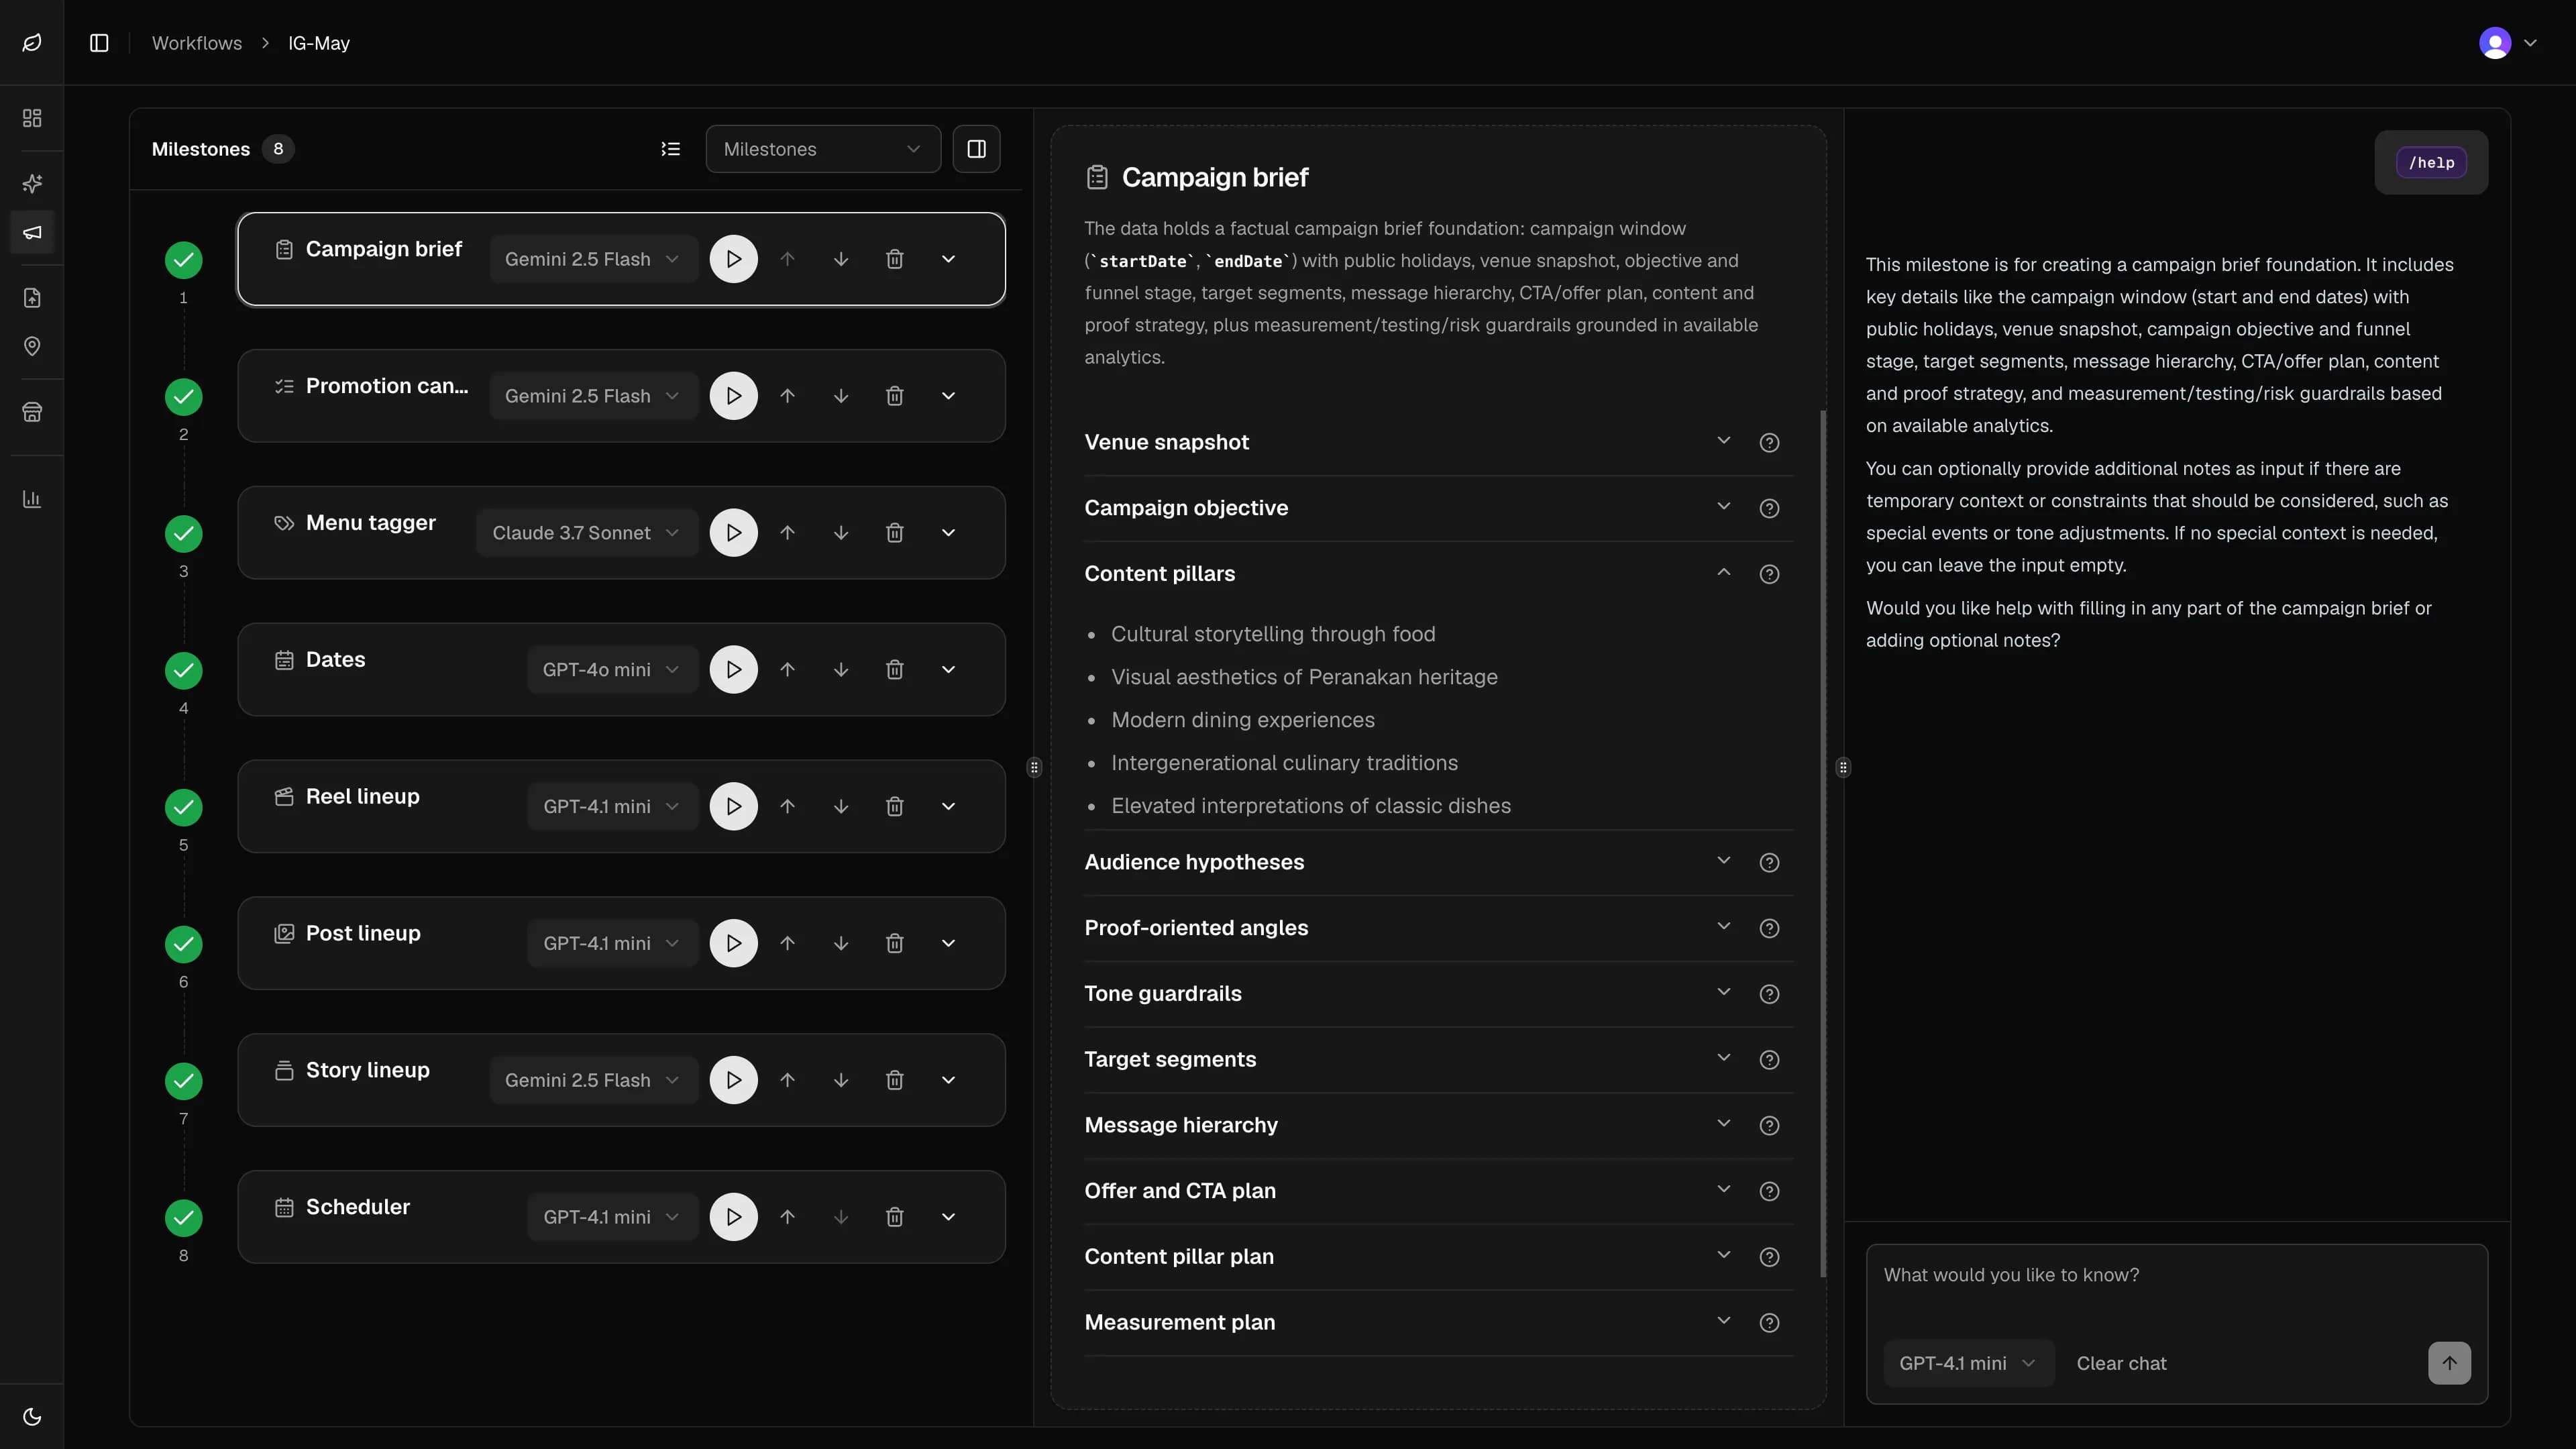Click the milestone list view icon
Viewport: 2576px width, 1449px height.
(x=671, y=149)
